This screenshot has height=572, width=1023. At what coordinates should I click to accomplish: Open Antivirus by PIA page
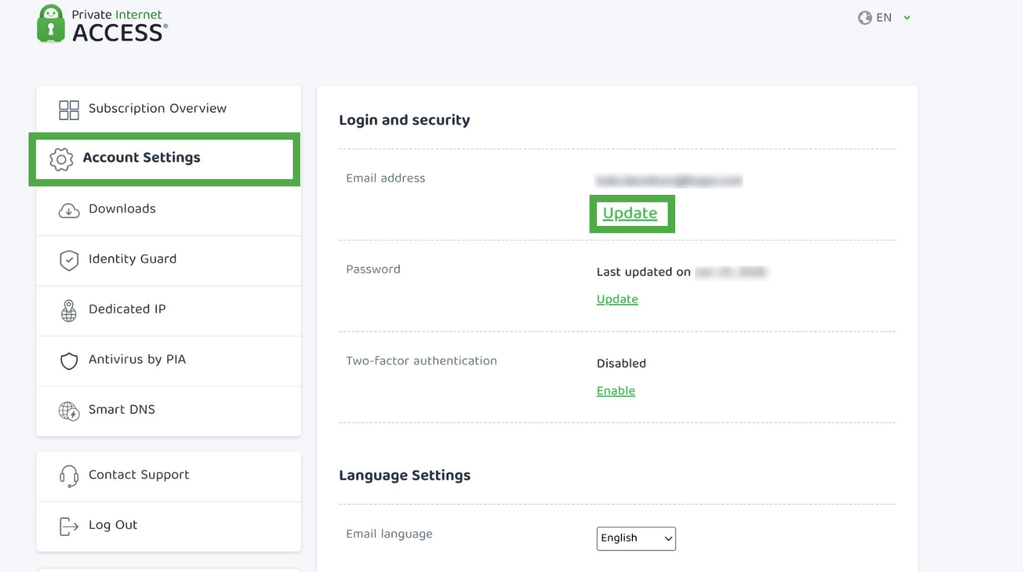click(x=168, y=361)
